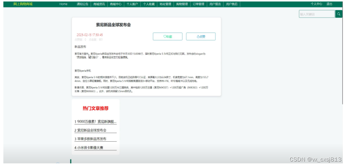This screenshot has height=166, width=347.
Task: Open the 商城资讯 menu item
Action: 99,4
